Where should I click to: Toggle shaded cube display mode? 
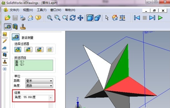(x=90, y=18)
